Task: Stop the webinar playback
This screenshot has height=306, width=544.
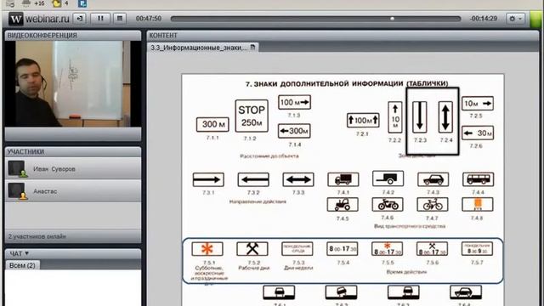Action: 120,19
